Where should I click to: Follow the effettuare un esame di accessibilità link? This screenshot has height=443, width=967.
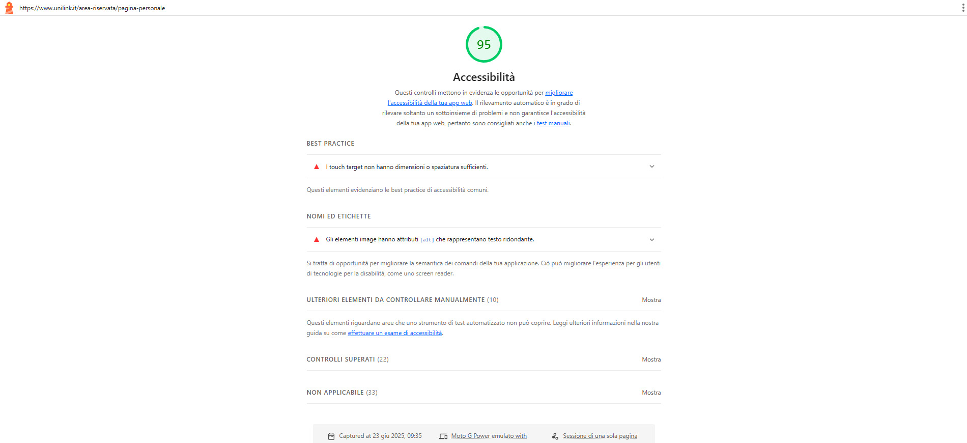pos(395,333)
